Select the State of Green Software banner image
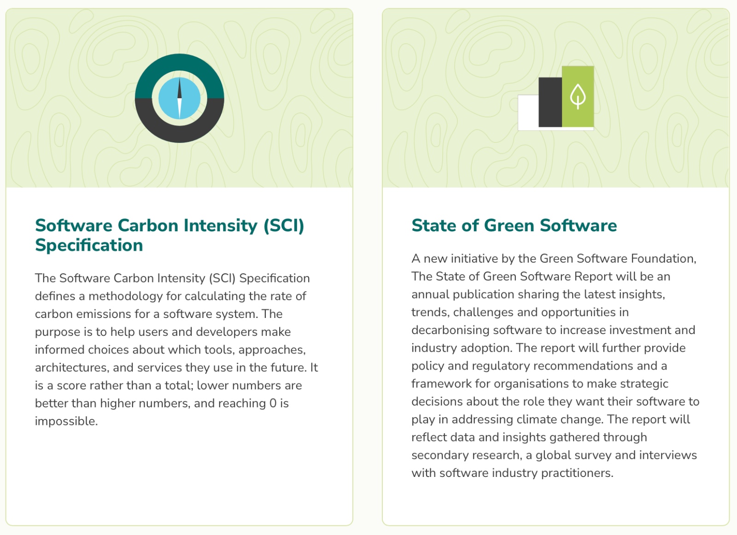This screenshot has height=535, width=737. [x=556, y=98]
